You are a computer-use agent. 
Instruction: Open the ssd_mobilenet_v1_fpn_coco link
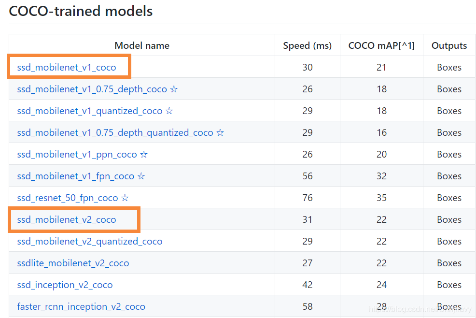(76, 176)
